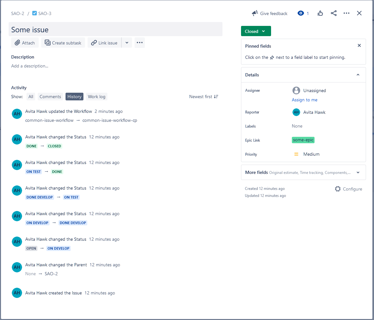Open the Closed status dropdown
The height and width of the screenshot is (320, 374).
(x=256, y=31)
